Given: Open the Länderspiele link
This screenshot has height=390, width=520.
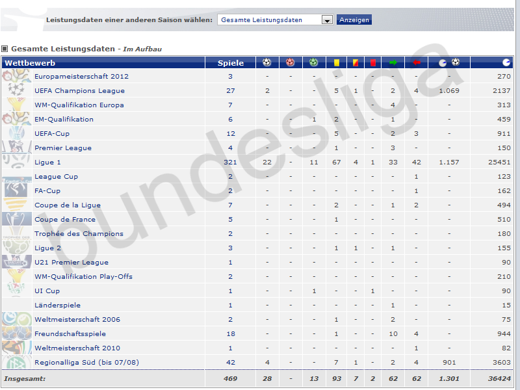Looking at the screenshot, I should [x=57, y=304].
